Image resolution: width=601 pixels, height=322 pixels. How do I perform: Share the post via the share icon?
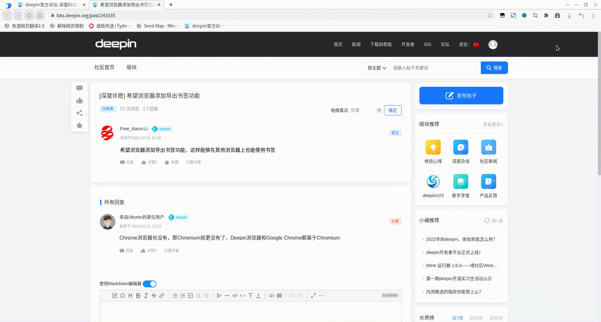click(79, 113)
